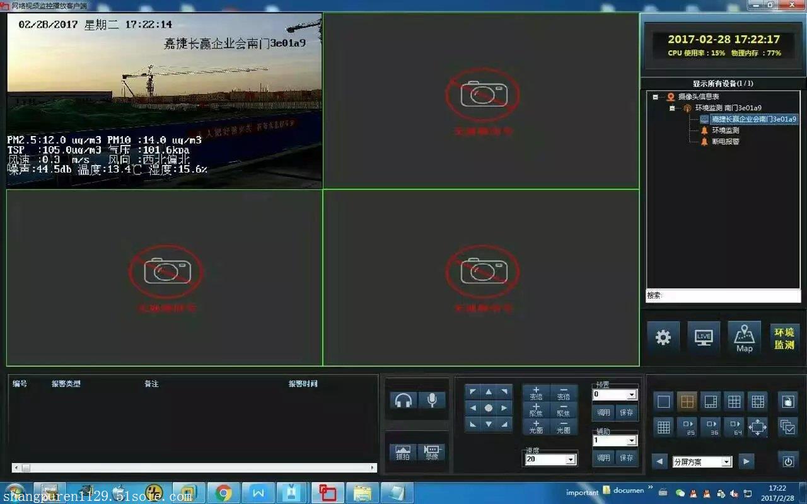Screen dimensions: 807x504
Task: Close iris with 光圈 minus
Action: coord(564,427)
